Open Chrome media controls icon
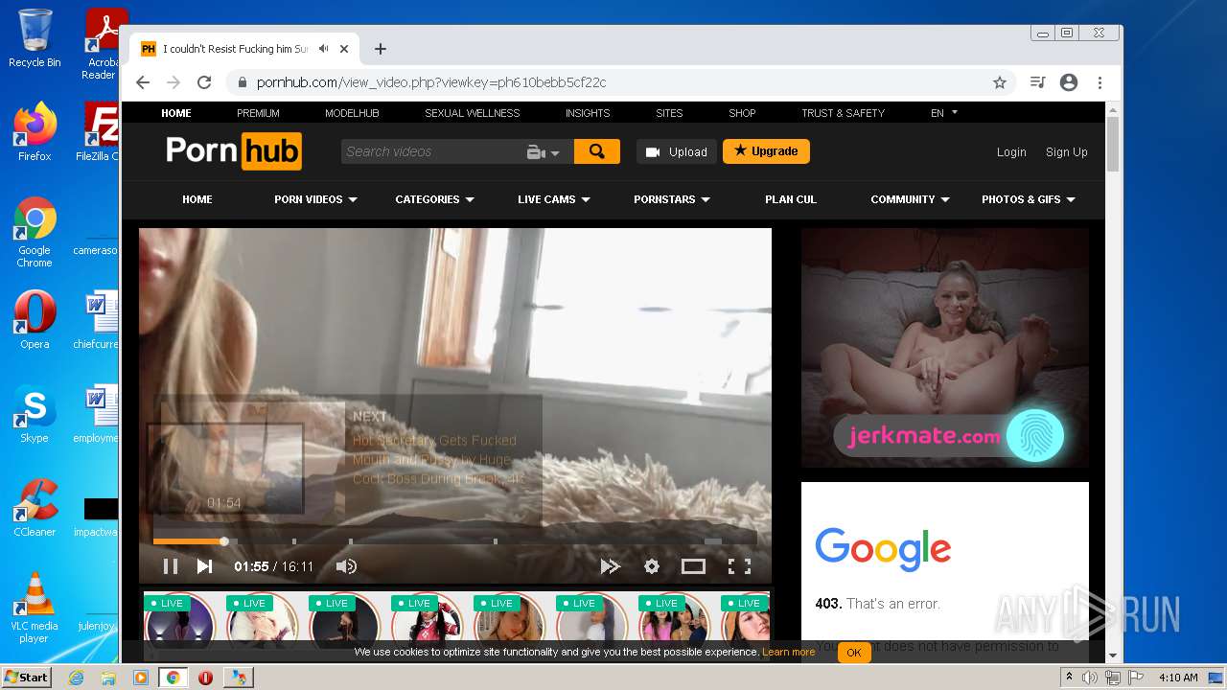1227x690 pixels. tap(1037, 82)
